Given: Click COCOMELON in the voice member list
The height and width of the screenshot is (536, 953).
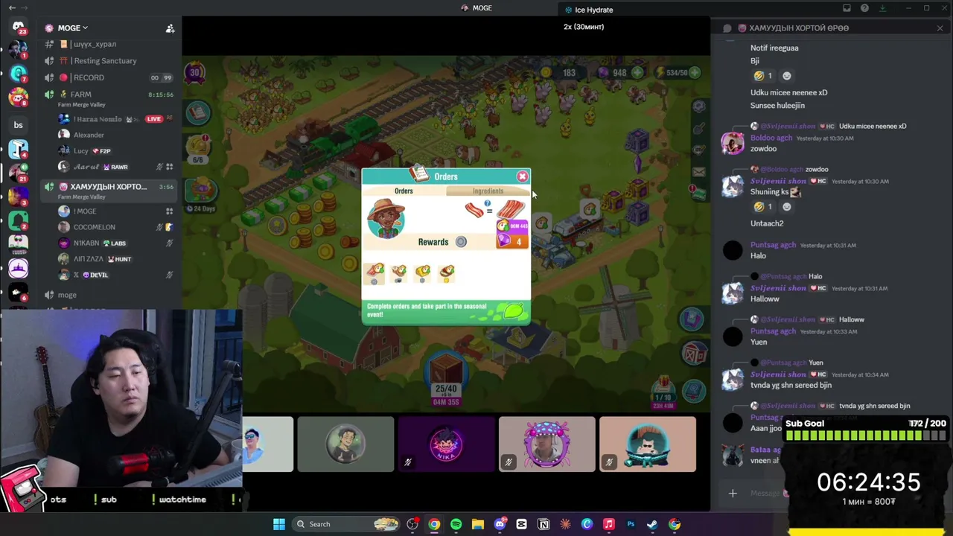Looking at the screenshot, I should tap(94, 227).
